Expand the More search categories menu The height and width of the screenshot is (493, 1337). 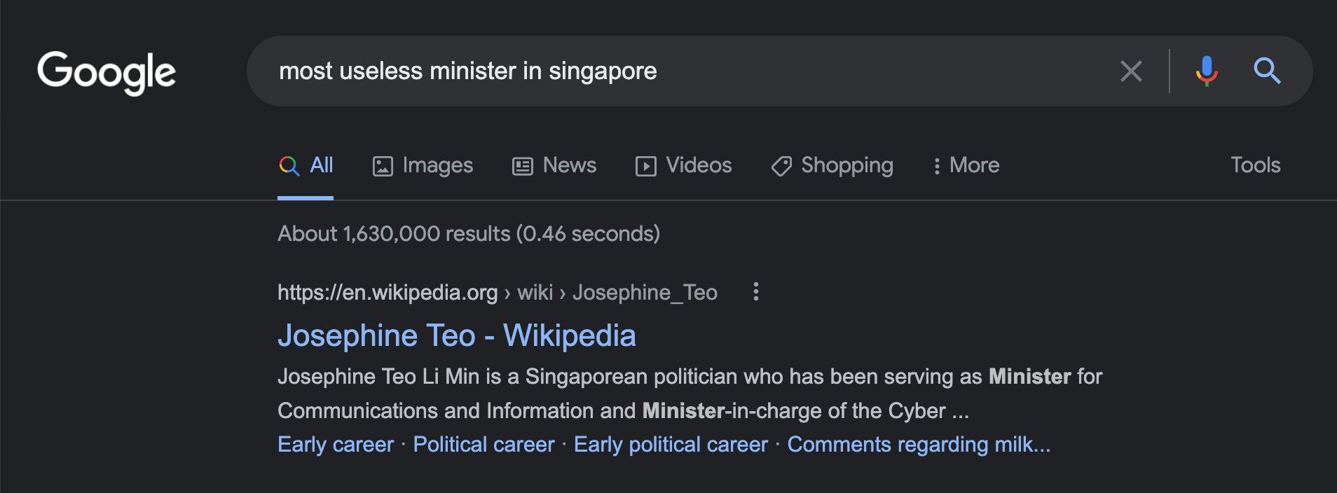tap(967, 165)
